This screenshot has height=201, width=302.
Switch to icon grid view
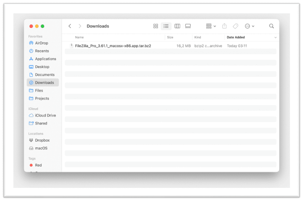pos(156,26)
